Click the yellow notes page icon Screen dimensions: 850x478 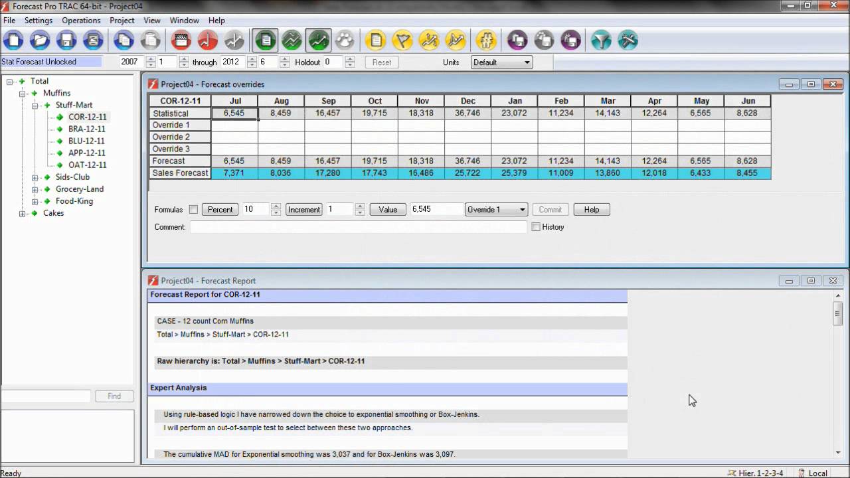[376, 40]
